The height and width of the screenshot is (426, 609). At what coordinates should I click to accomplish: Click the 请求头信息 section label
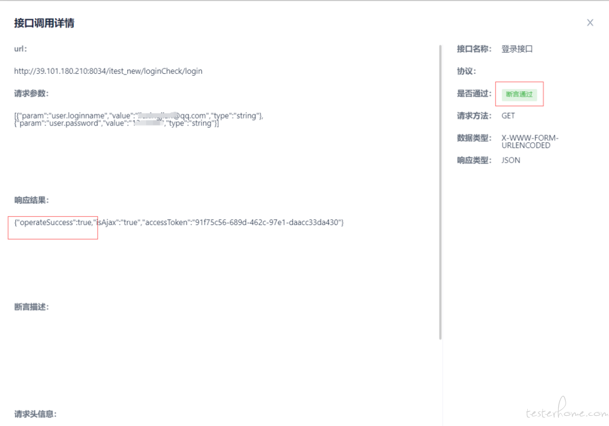36,414
